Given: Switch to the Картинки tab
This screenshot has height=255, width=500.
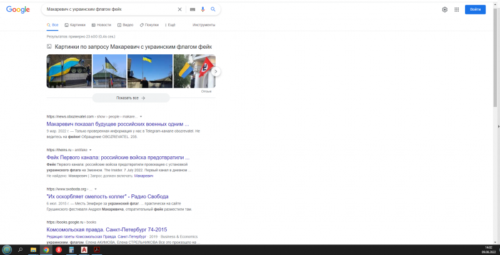Looking at the screenshot, I should [75, 25].
